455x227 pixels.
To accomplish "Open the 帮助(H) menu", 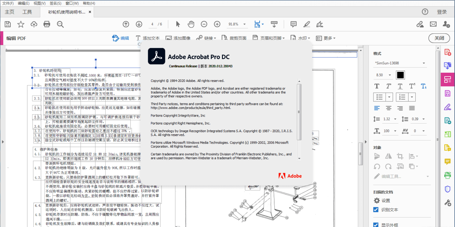I will tap(89, 3).
